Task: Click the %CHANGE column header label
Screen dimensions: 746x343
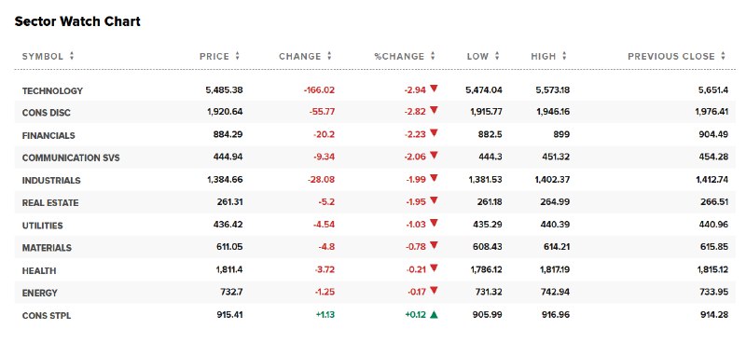Action: (399, 57)
